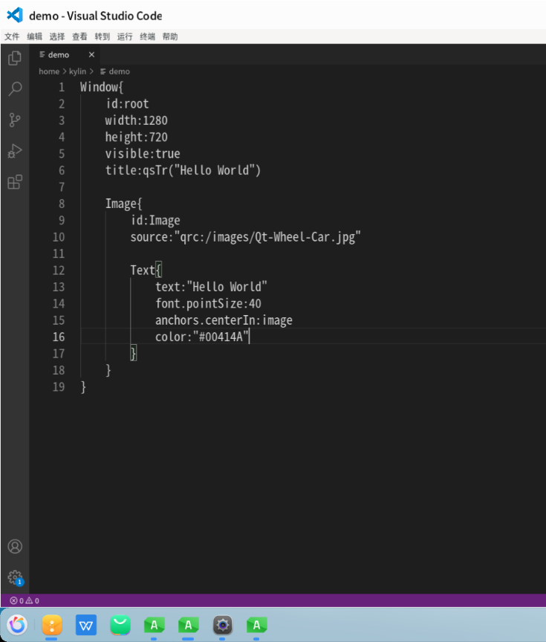Open the Accounts menu icon
This screenshot has width=546, height=642.
(15, 546)
